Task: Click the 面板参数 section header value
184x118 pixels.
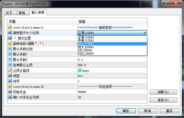Action: pyautogui.click(x=105, y=27)
